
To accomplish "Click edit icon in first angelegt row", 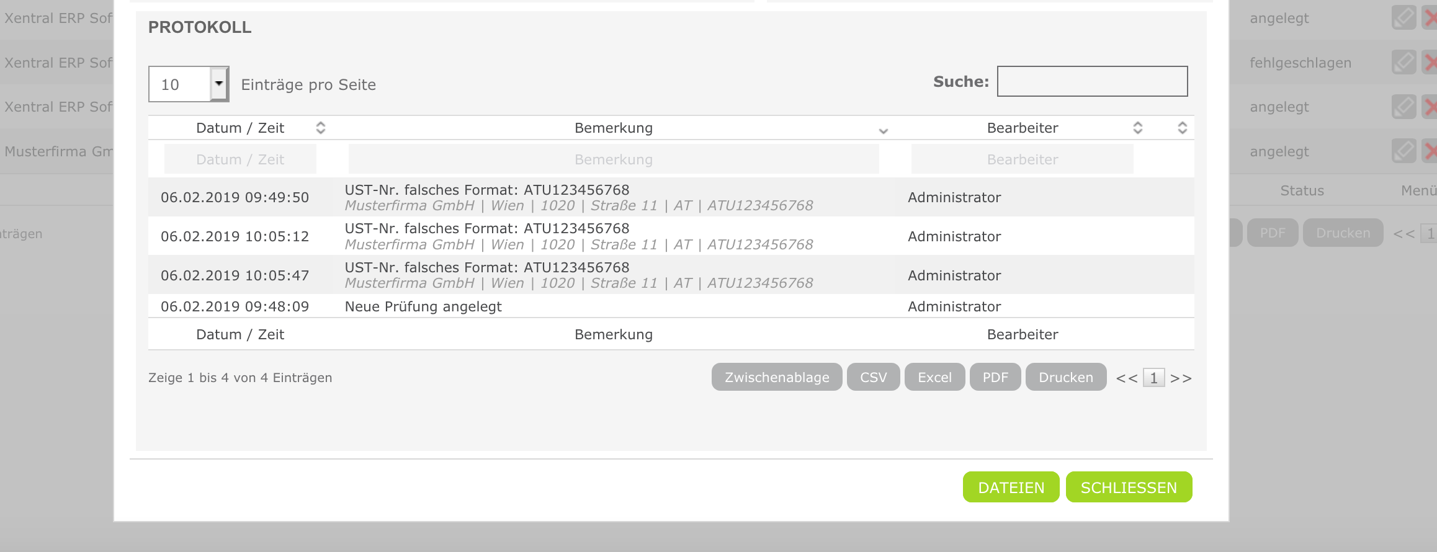I will coord(1403,18).
